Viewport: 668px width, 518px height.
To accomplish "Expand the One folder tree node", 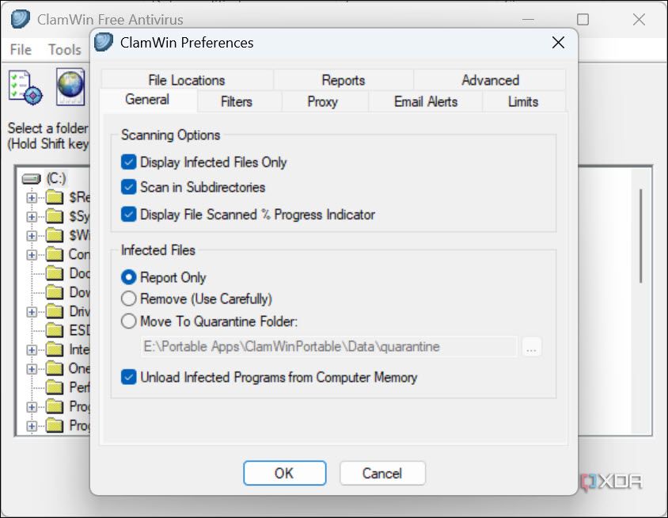I will [32, 369].
